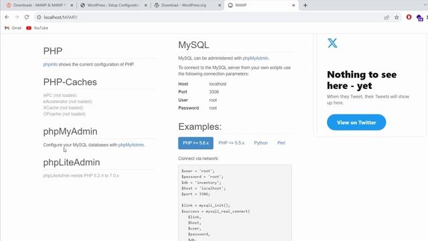Image resolution: width=428 pixels, height=241 pixels.
Task: Open the YouTube bookmark
Action: pos(37,28)
